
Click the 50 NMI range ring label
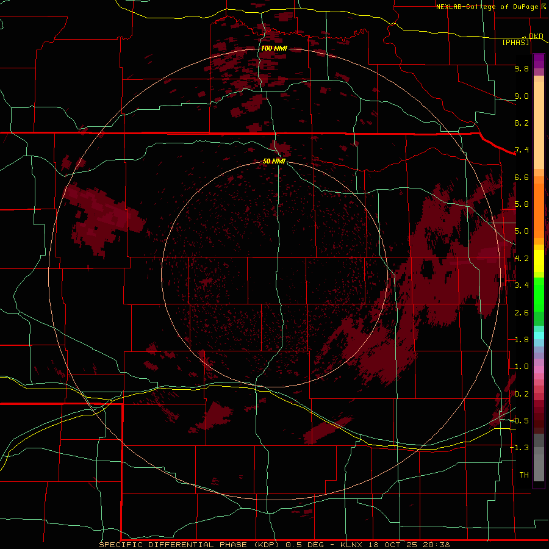(x=274, y=161)
